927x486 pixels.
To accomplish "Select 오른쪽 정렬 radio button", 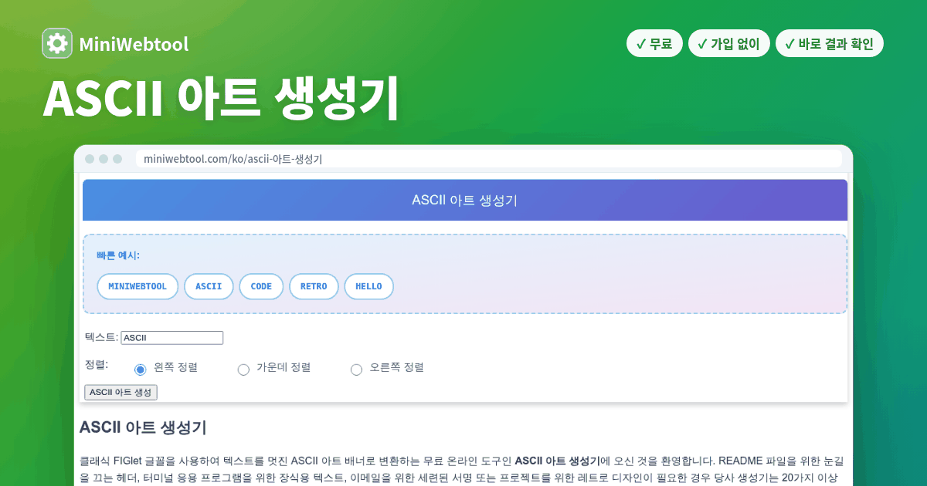I will [x=356, y=370].
